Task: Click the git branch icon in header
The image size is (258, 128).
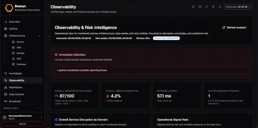Action: [207, 7]
